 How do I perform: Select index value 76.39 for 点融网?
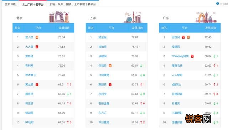tap(135, 56)
